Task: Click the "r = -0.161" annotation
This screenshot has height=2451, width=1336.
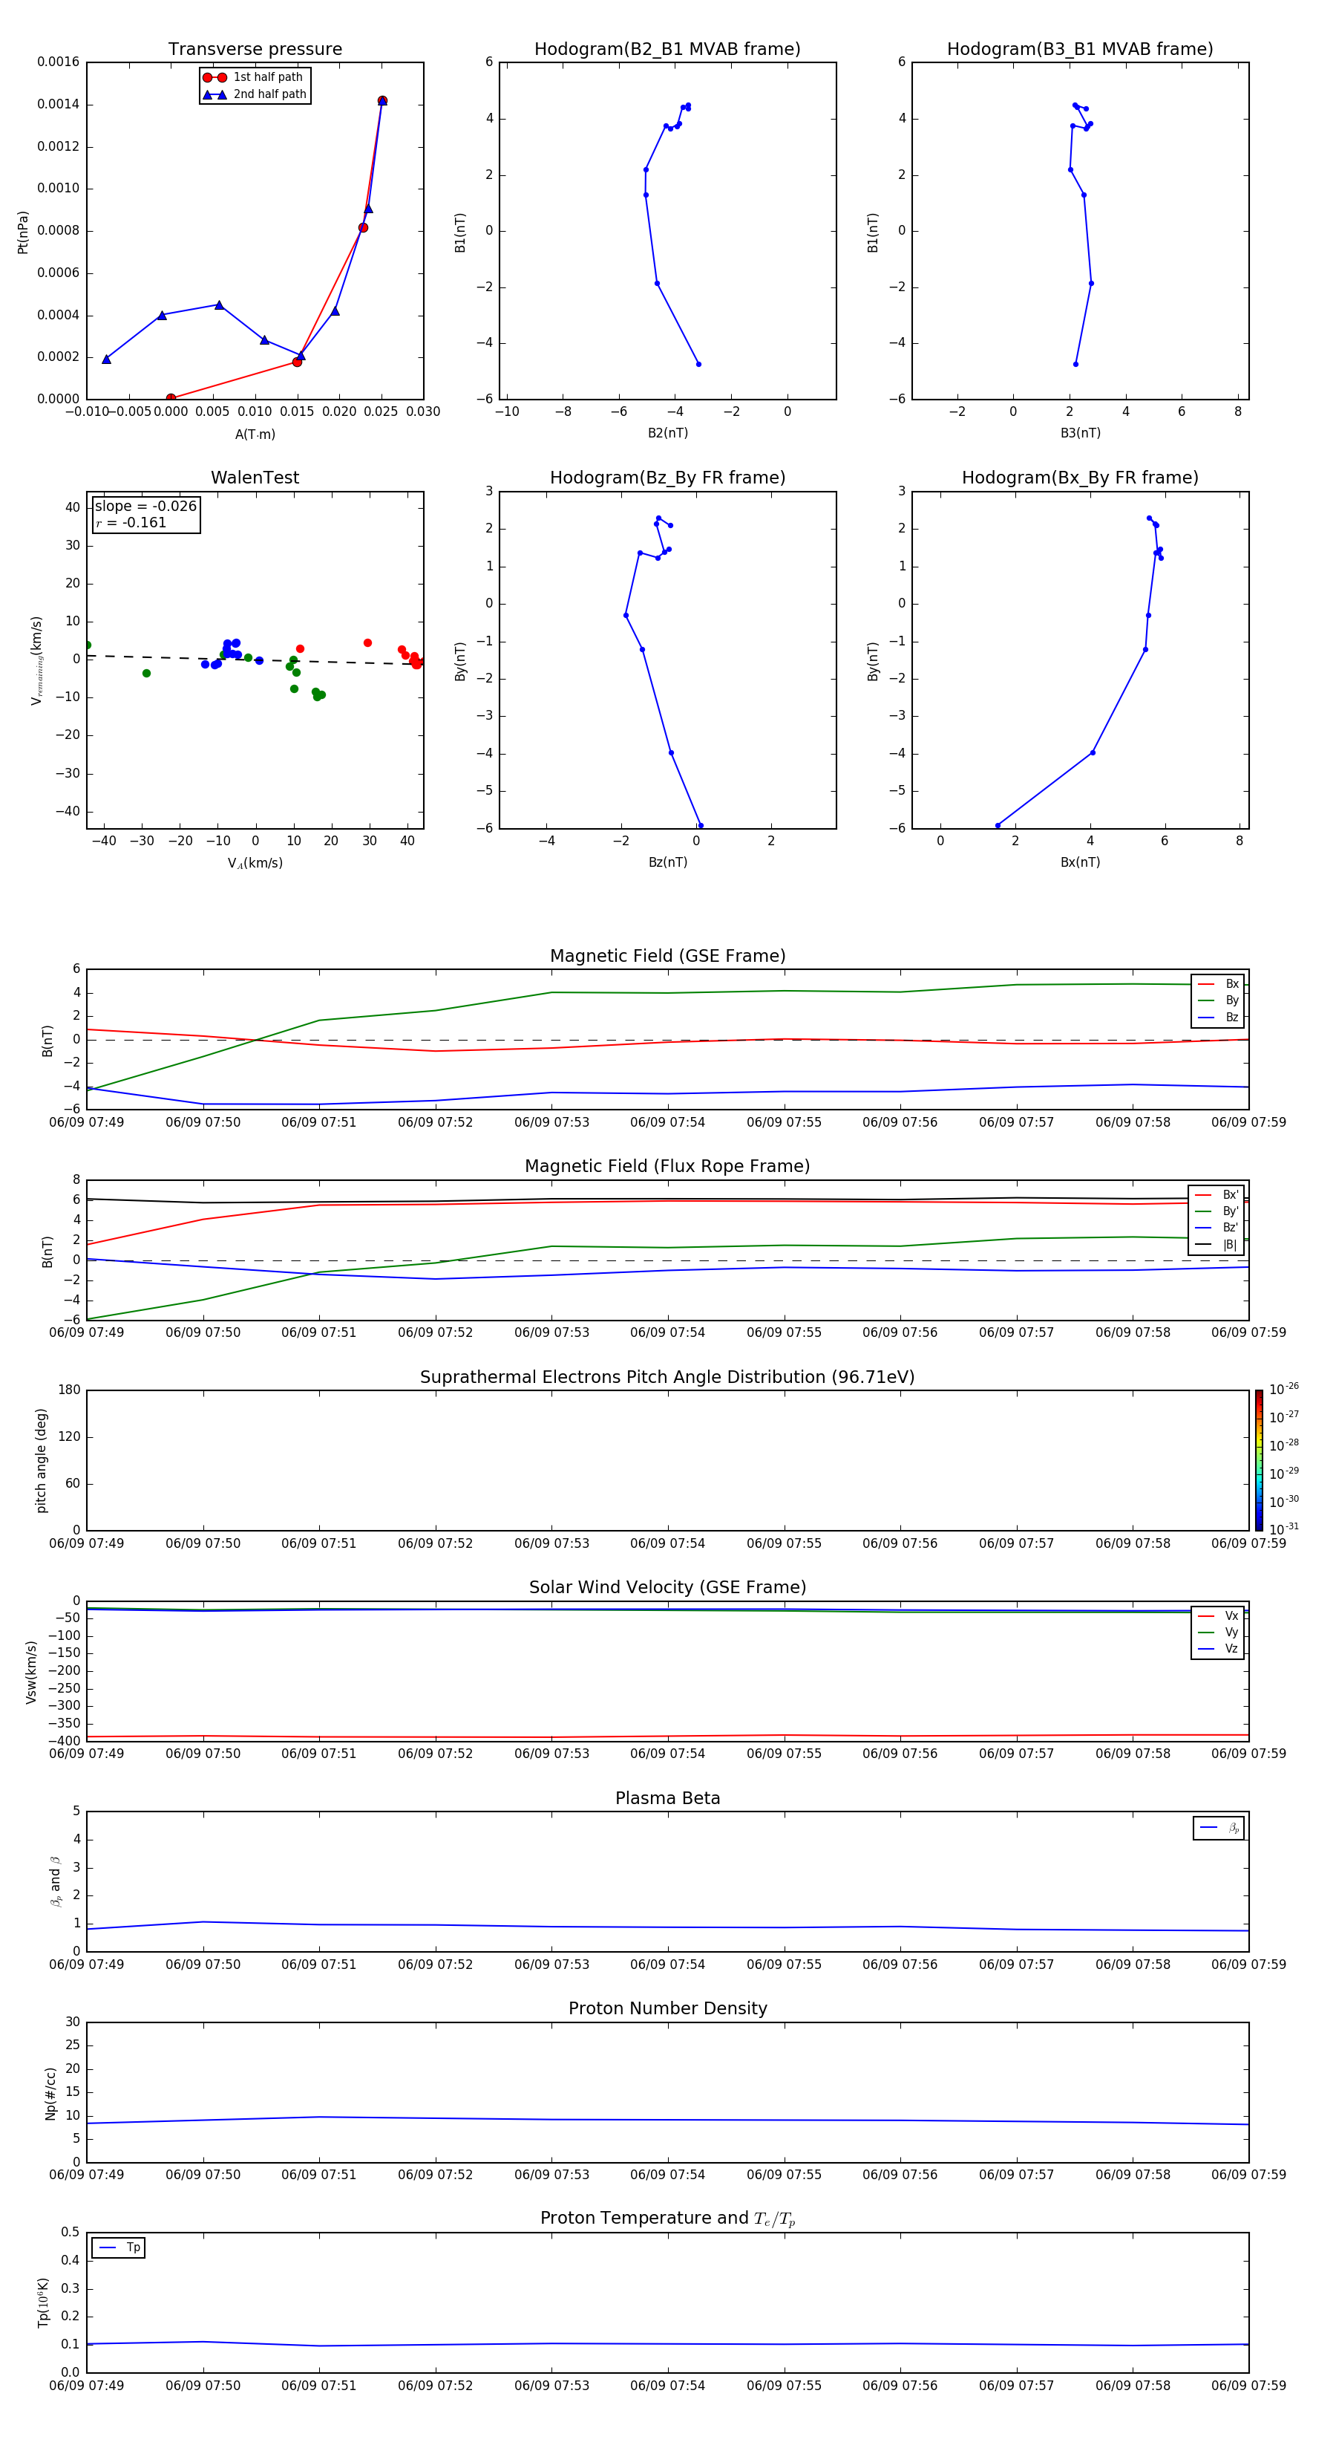Action: (131, 522)
